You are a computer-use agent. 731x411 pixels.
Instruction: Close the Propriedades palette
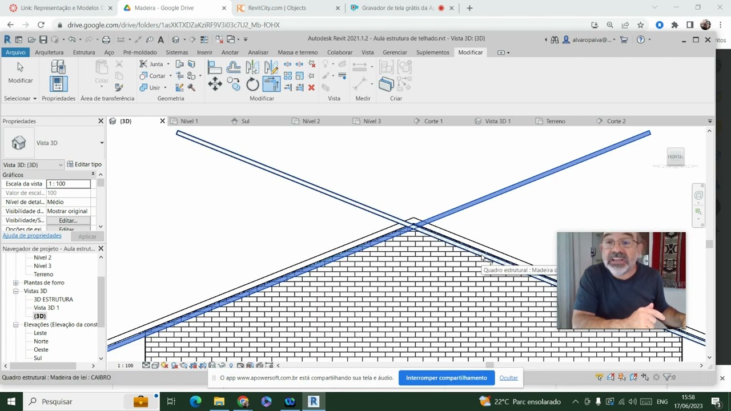(x=101, y=121)
